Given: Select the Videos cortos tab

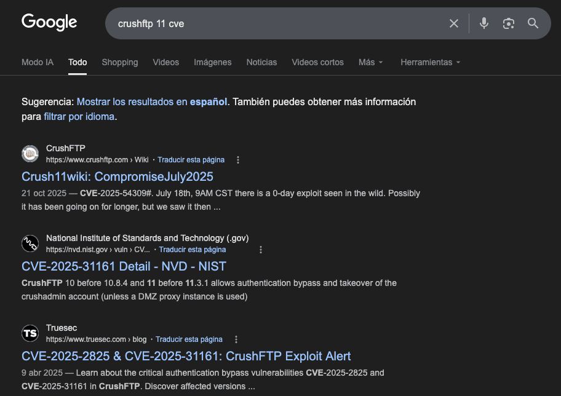Looking at the screenshot, I should pos(317,62).
